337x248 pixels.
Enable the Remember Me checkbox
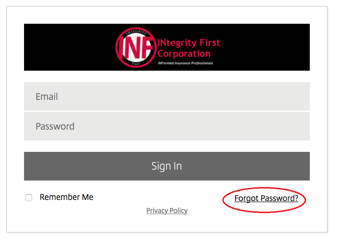click(29, 197)
